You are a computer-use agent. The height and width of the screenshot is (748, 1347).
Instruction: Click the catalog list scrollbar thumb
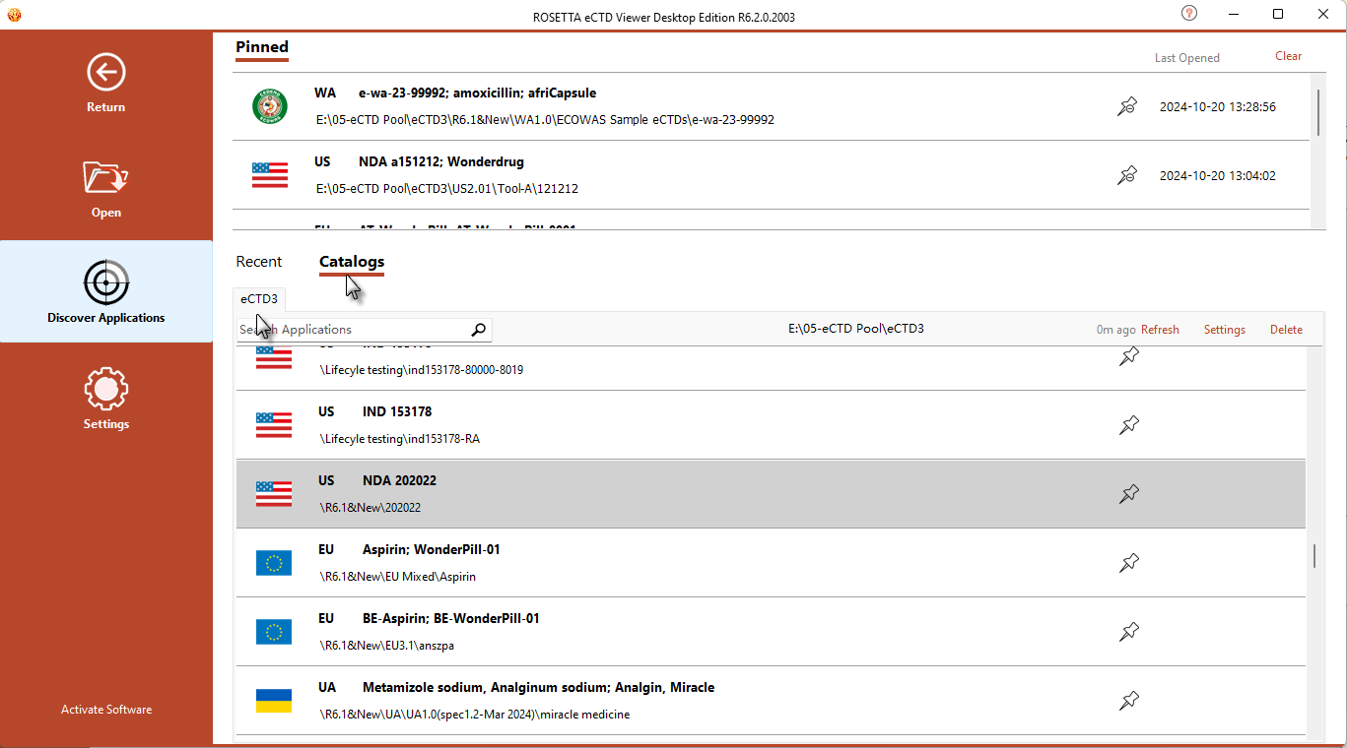[x=1313, y=556]
